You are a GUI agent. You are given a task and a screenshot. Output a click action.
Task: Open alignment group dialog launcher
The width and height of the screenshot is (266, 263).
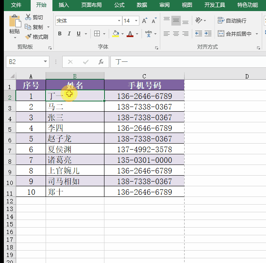coord(258,48)
